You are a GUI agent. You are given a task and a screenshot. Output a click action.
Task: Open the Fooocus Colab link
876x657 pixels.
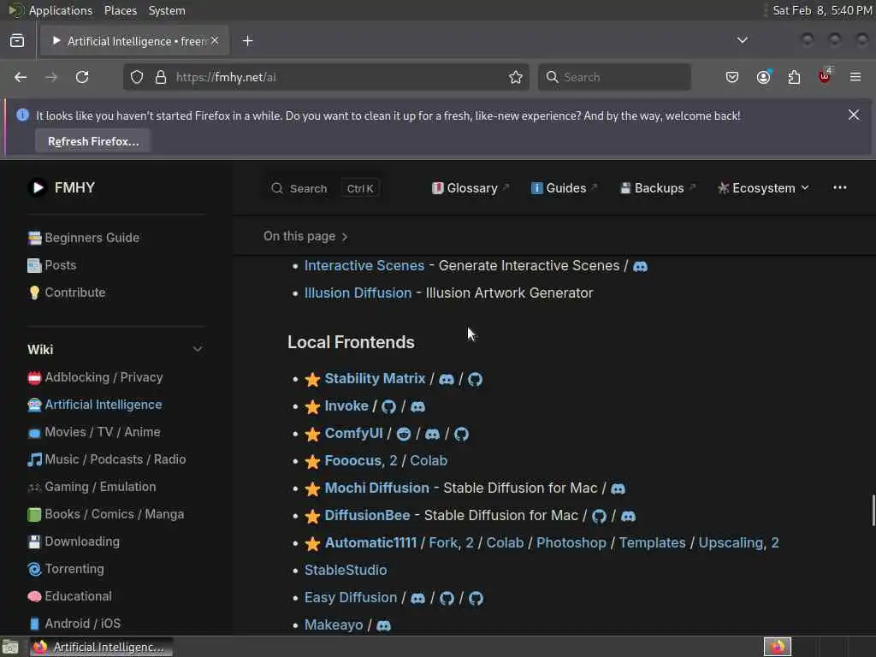(429, 461)
